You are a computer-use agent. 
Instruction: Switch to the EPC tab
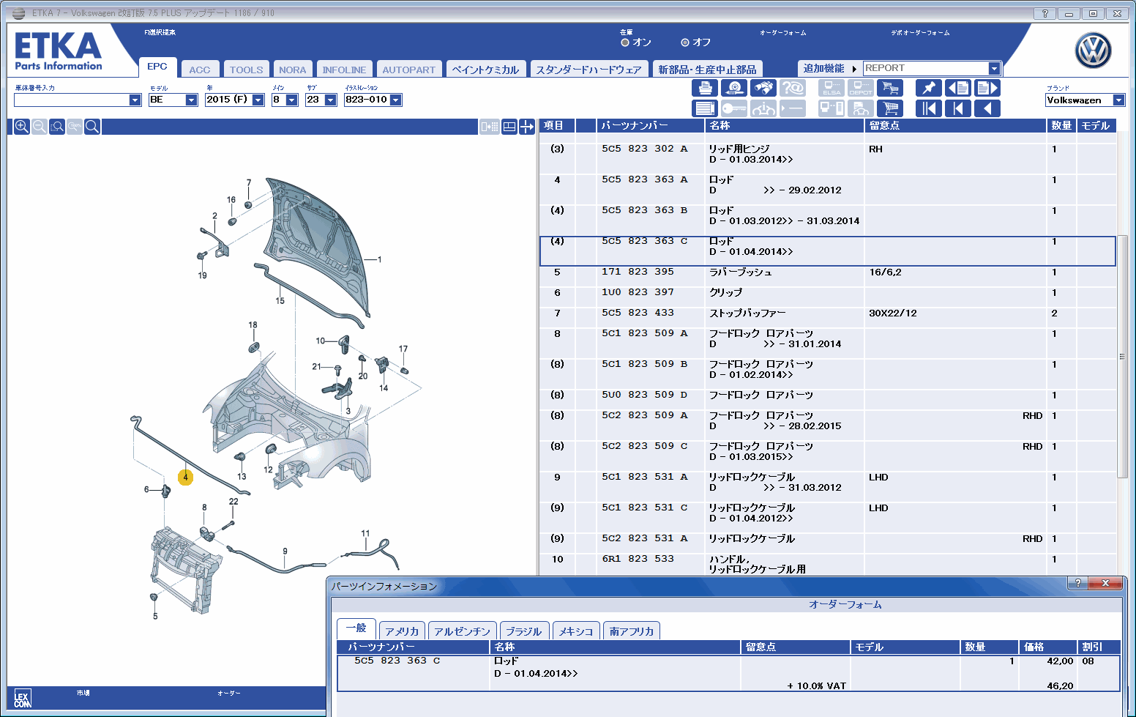157,67
